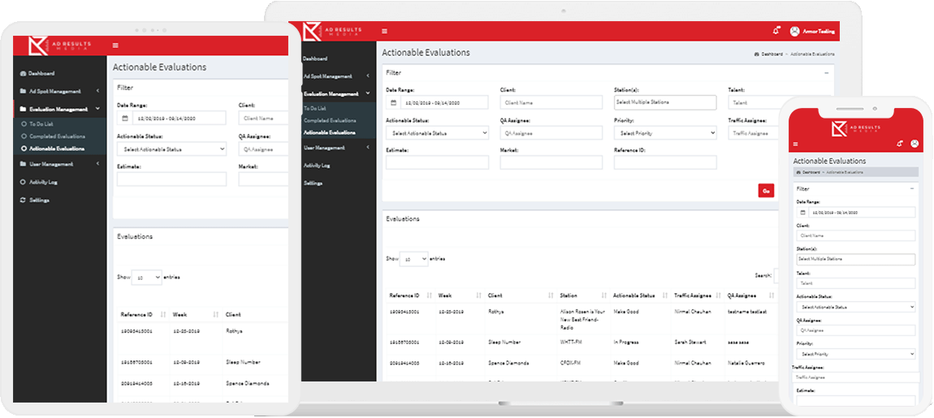Click the Traffic Assignee field on the phone
934x418 pixels.
point(856,377)
